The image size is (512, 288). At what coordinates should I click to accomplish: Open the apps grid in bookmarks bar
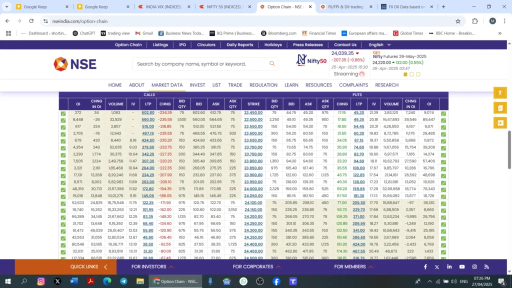[8, 33]
